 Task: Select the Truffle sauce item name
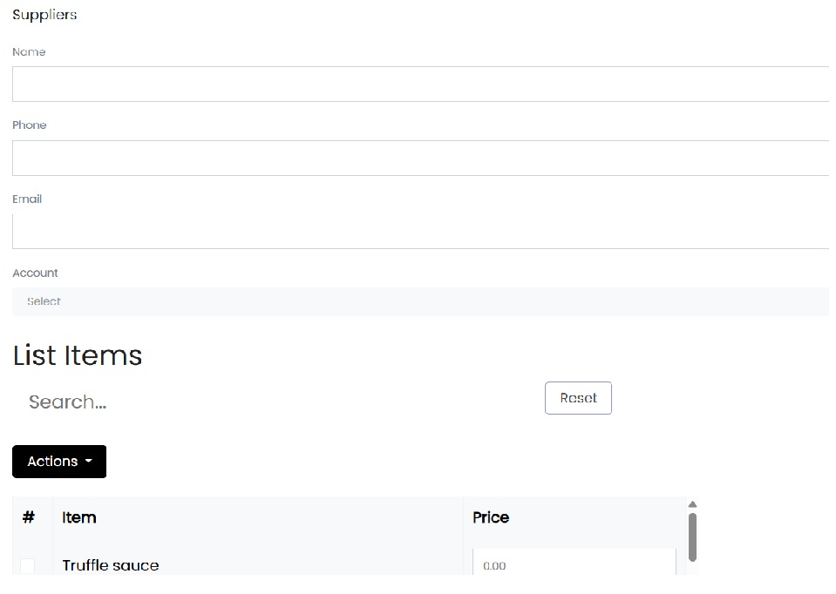[x=111, y=565]
